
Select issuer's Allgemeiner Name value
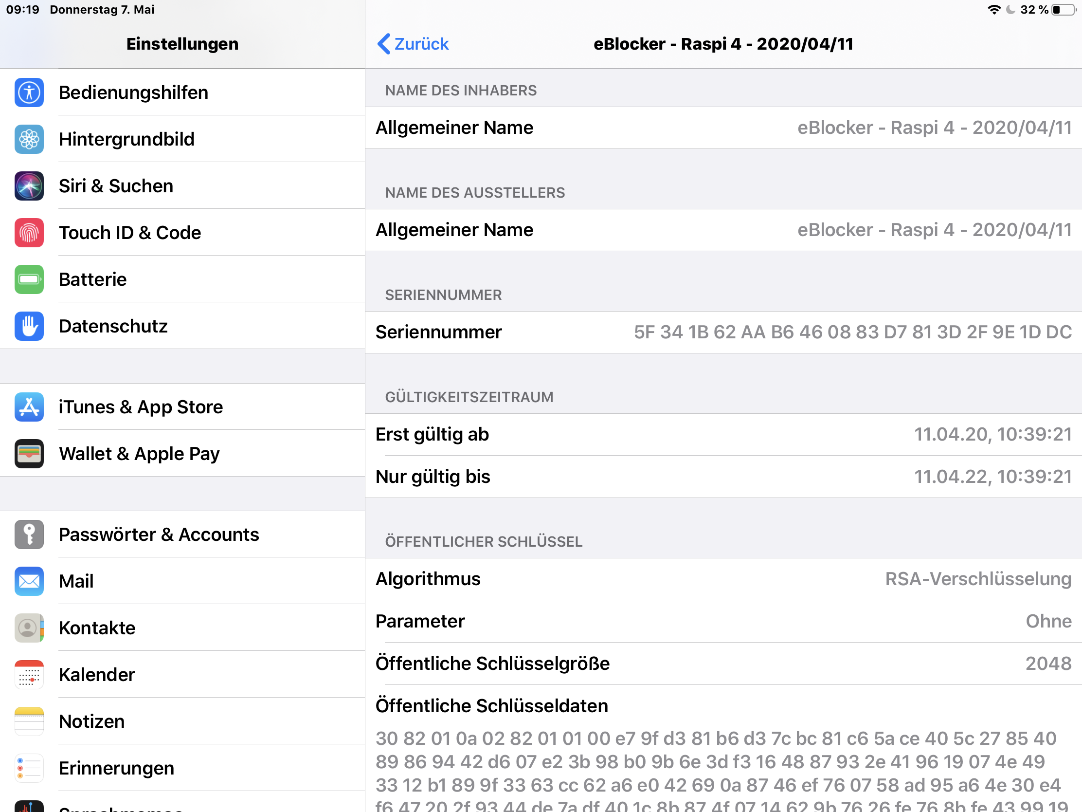934,230
